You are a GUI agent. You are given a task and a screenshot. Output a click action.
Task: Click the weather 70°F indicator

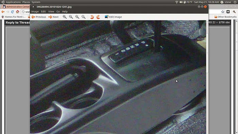point(188,2)
